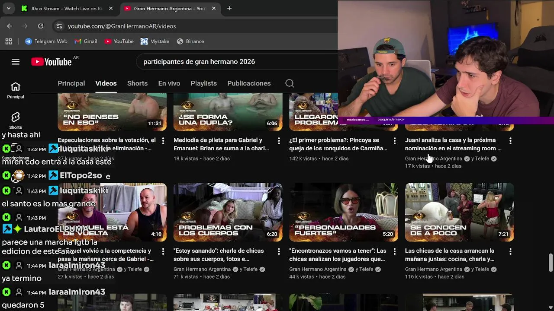554x311 pixels.
Task: Reload the current page
Action: [41, 26]
